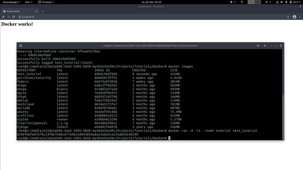
Task: Click the microphone icon in top panel
Action: 286,2
